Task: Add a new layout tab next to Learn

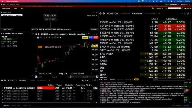Action: [29, 106]
